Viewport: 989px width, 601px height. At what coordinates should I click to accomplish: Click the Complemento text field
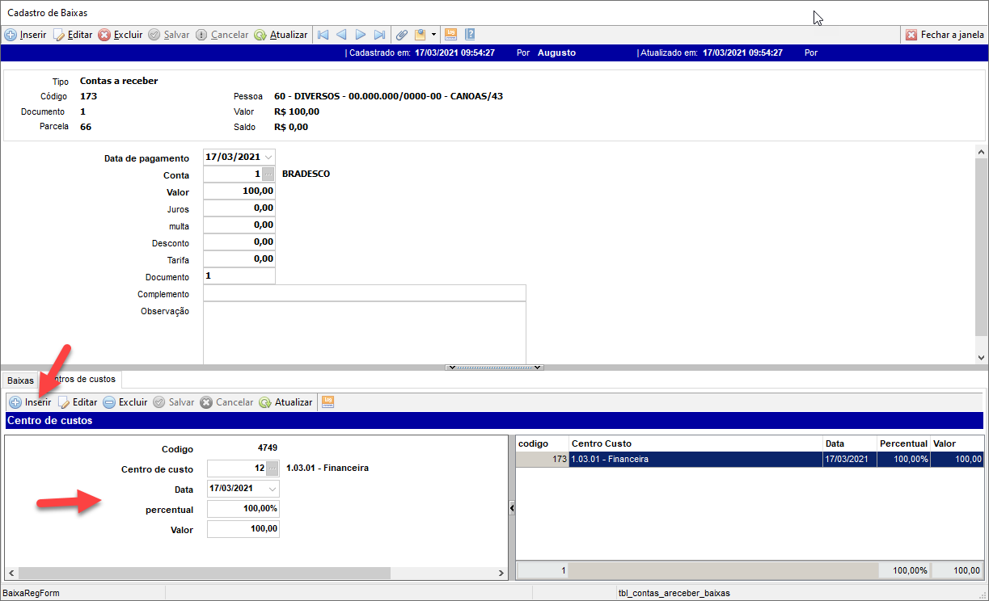click(x=364, y=293)
